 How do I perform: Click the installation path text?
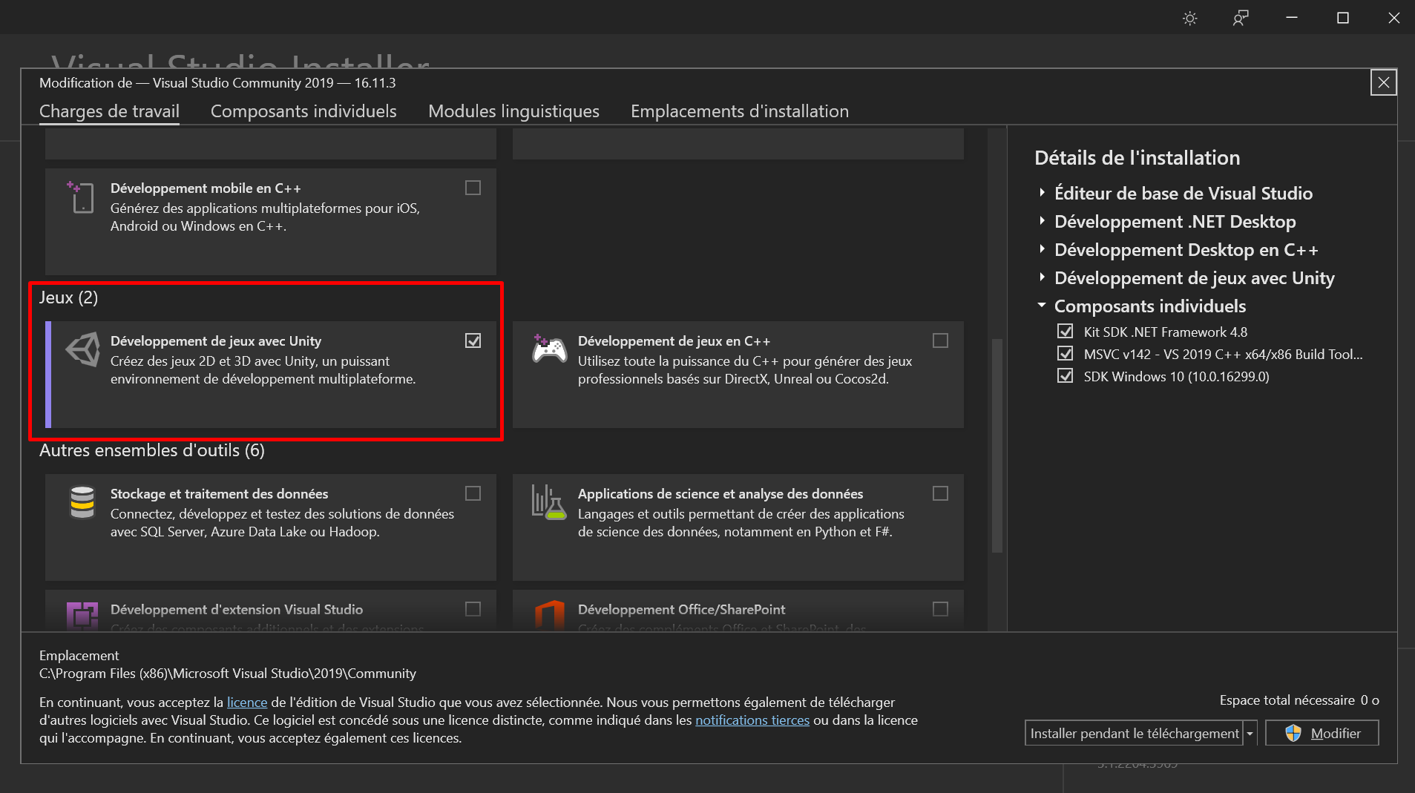tap(227, 674)
